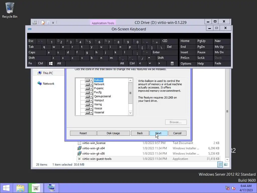257x193 pixels.
Task: Open the Vioscsi feature install dropdown
Action: (x=89, y=108)
